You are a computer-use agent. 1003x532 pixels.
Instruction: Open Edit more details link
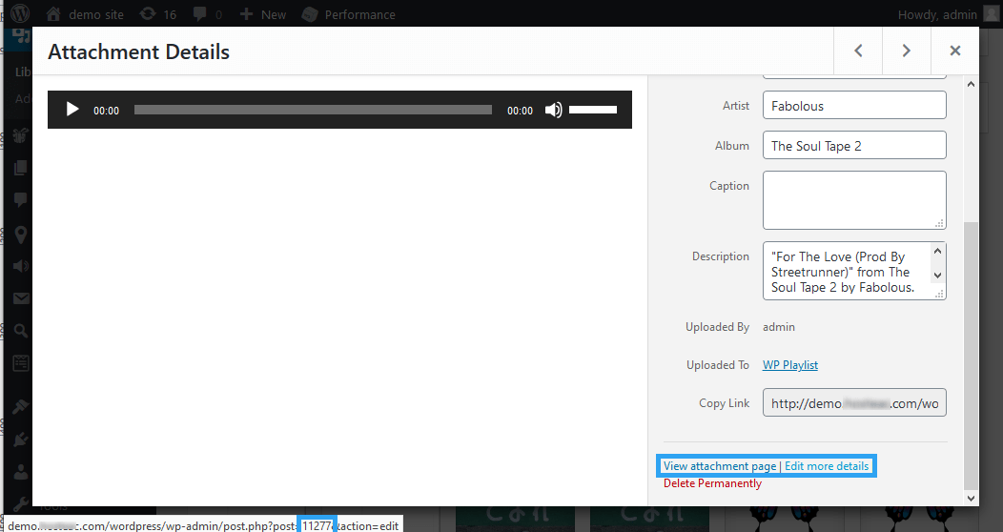point(827,466)
